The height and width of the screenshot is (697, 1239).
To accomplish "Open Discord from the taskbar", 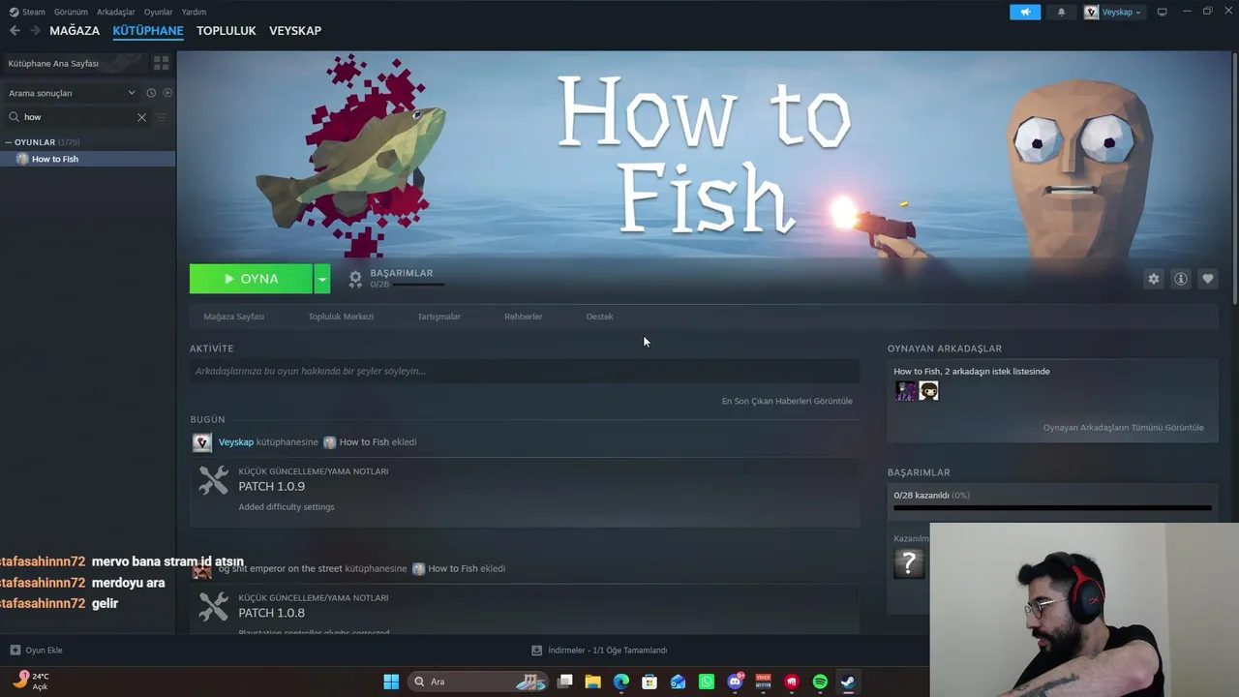I will (x=735, y=682).
